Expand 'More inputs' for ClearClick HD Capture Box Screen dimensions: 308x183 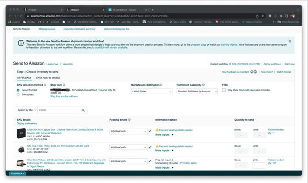coord(164,135)
